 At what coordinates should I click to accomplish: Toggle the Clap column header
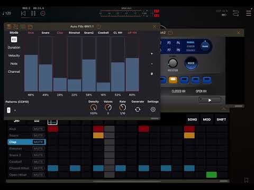60,33
